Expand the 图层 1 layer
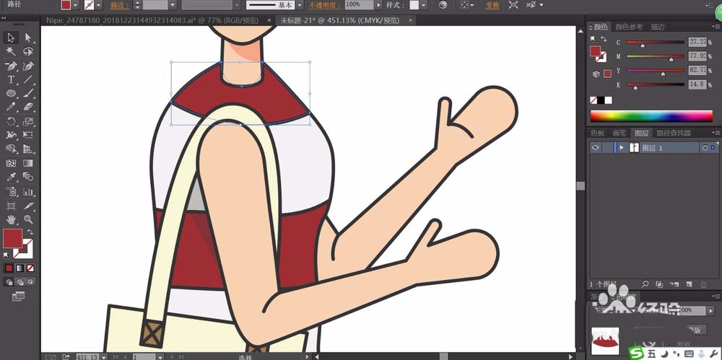Screen dimensions: 722x360 622,147
